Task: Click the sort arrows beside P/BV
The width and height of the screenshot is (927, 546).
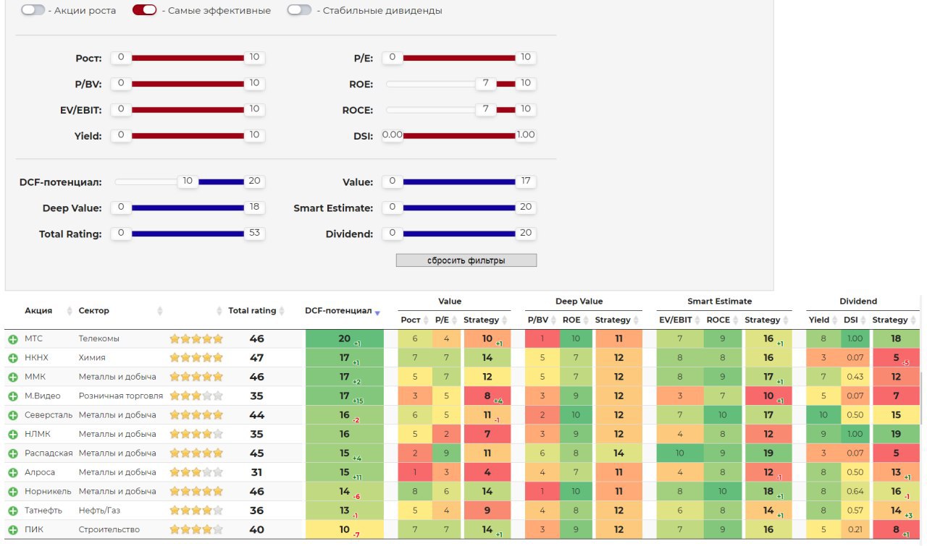Action: (554, 320)
